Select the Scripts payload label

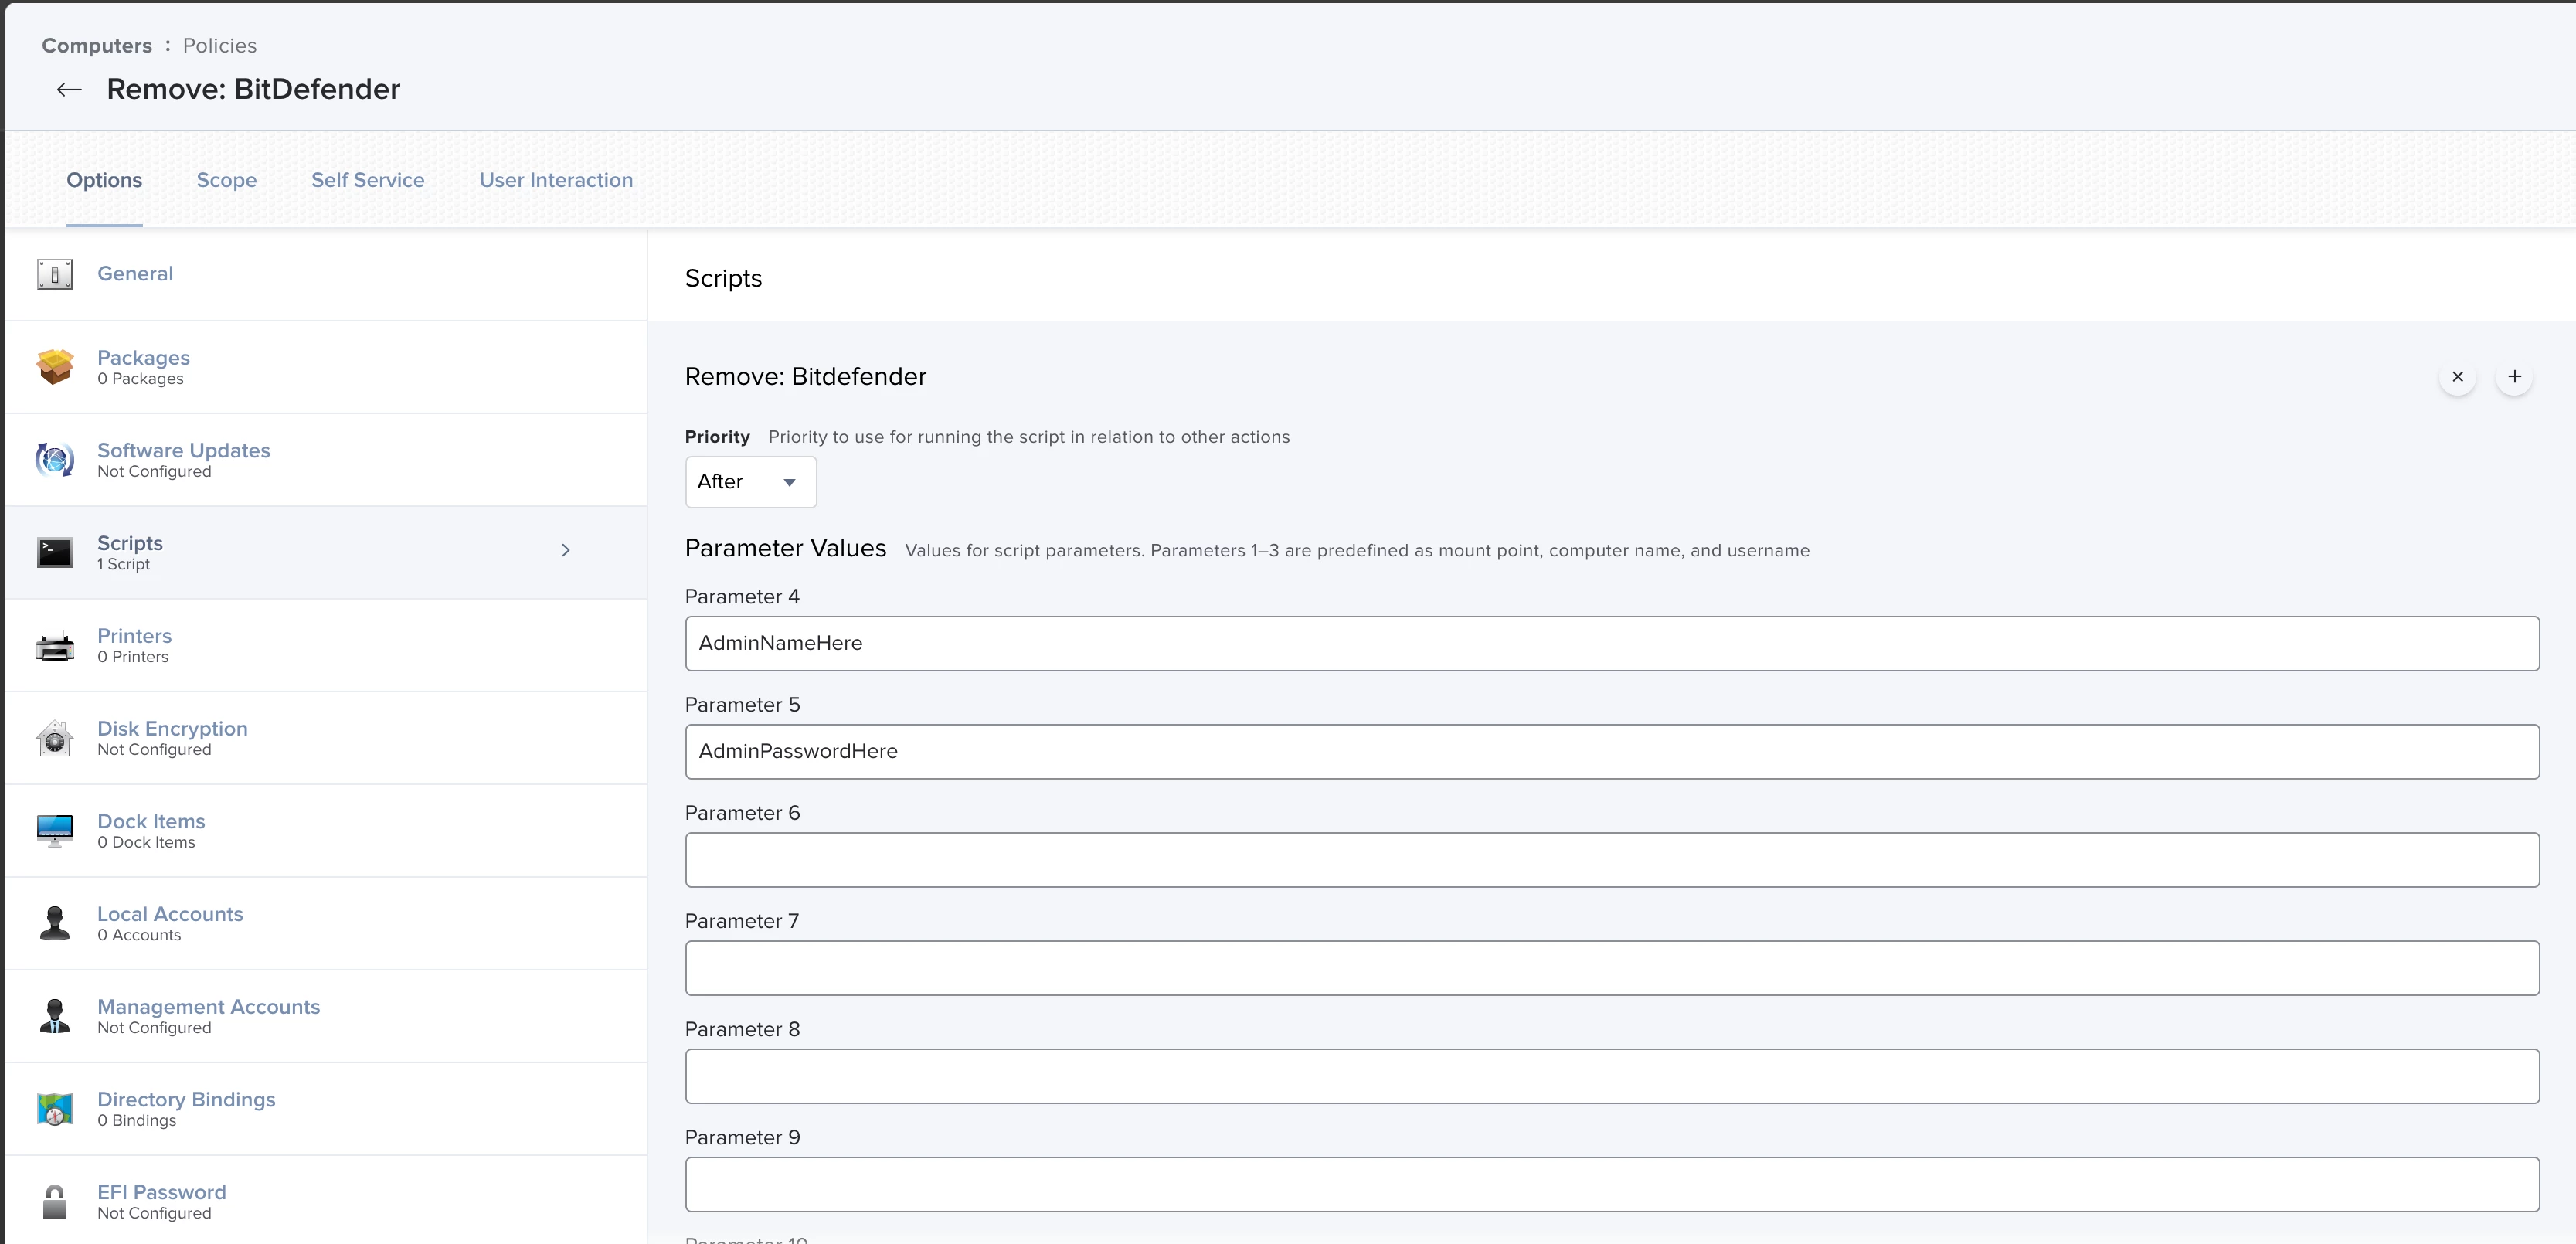[130, 543]
